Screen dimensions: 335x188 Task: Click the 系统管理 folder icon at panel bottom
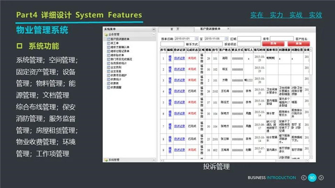[106, 160]
